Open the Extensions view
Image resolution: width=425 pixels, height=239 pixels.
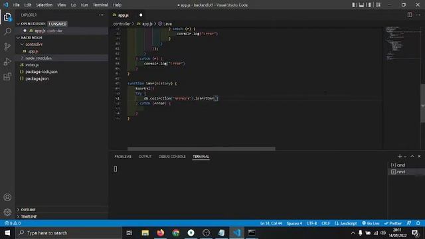(7, 77)
